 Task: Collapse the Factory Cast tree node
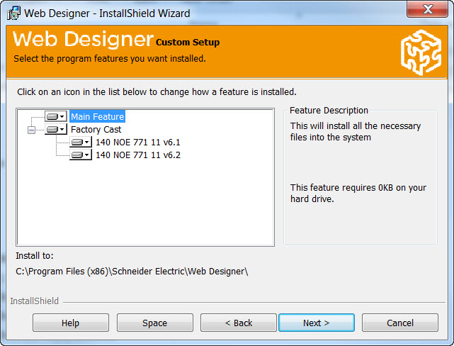[x=32, y=130]
